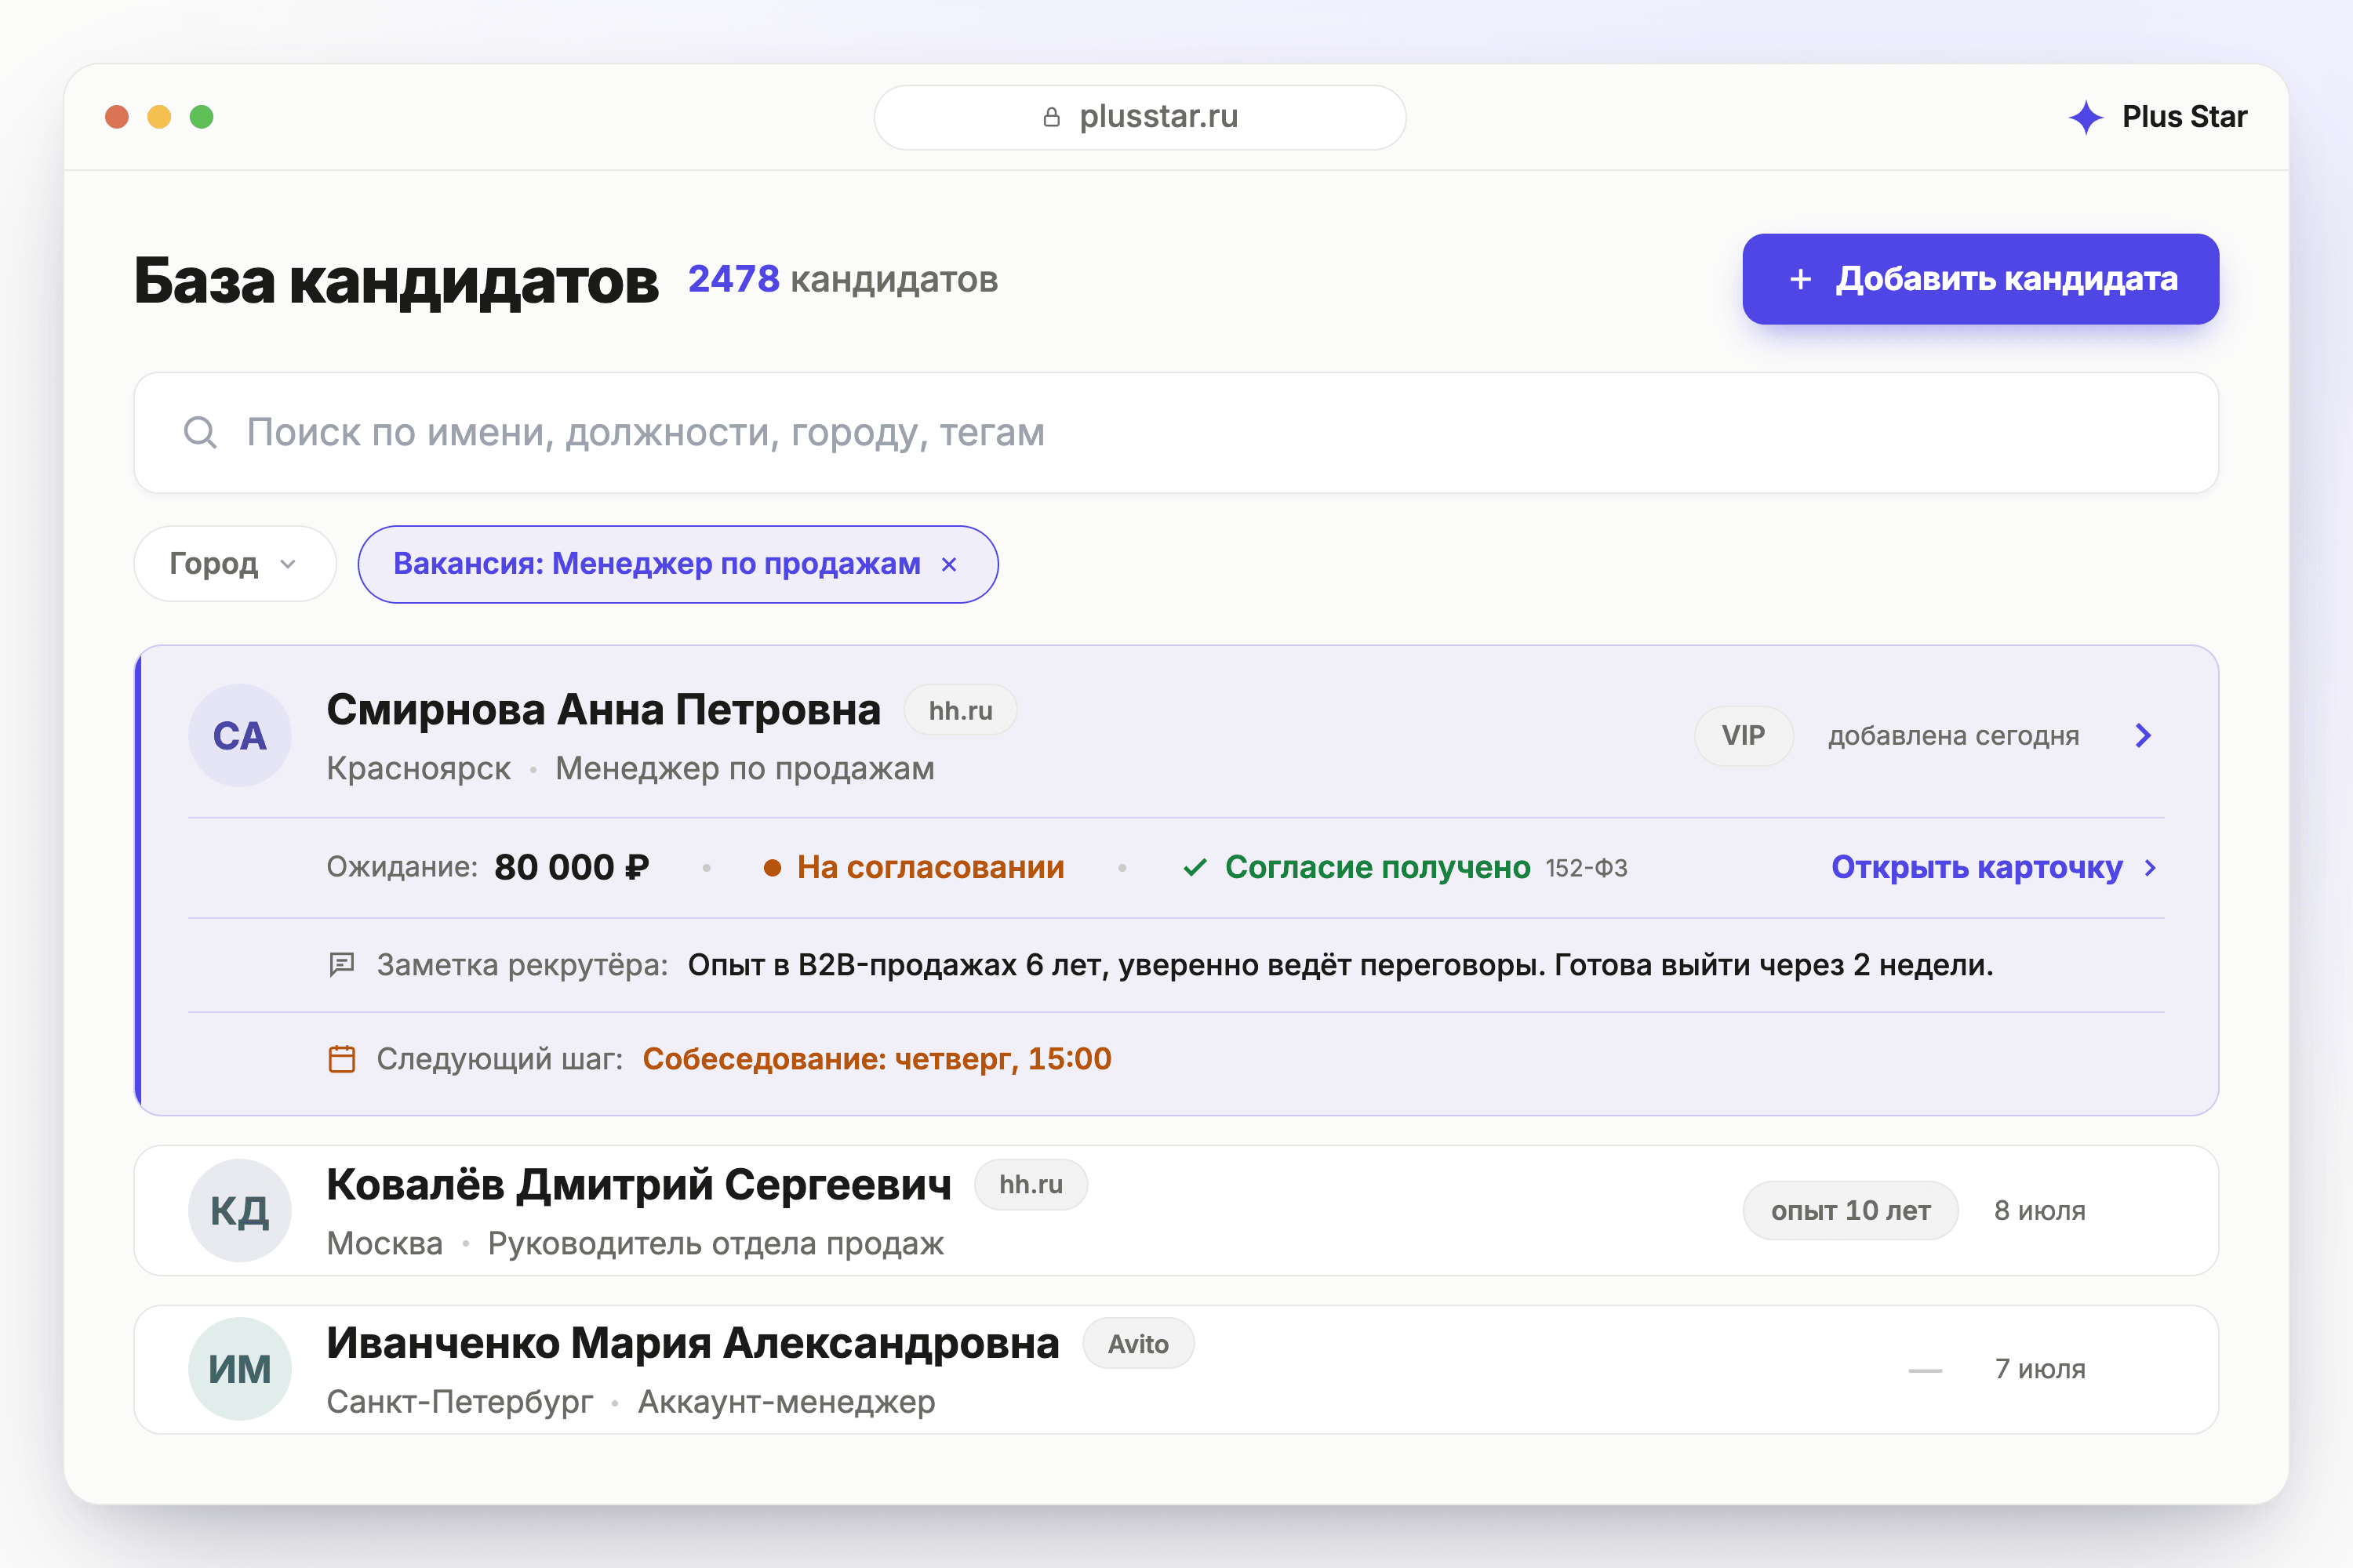
Task: Click the lock icon in address bar
Action: coord(1052,117)
